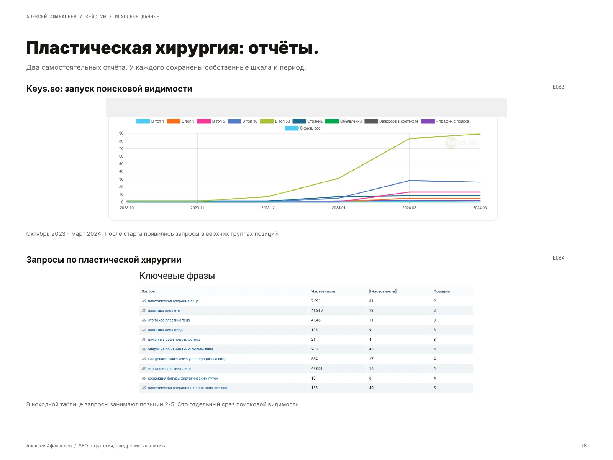Click the gray 'Запросов в контексте' legend swatch

coord(371,121)
